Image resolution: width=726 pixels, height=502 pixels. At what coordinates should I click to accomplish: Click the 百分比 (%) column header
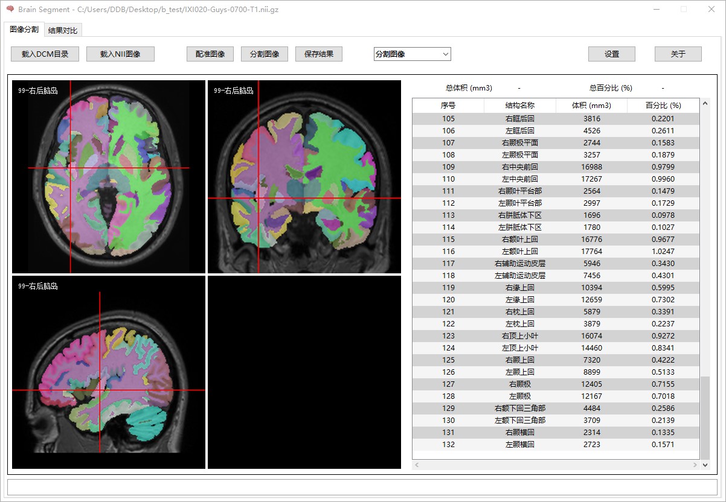(x=663, y=105)
